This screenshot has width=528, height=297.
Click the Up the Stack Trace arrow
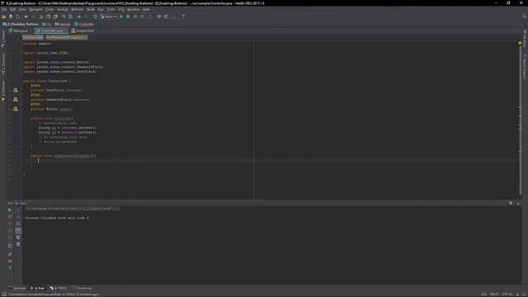pos(18,210)
